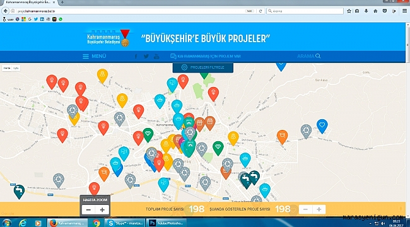Zoom out the map with Harita Zoom minus
The image size is (410, 227).
pos(88,210)
